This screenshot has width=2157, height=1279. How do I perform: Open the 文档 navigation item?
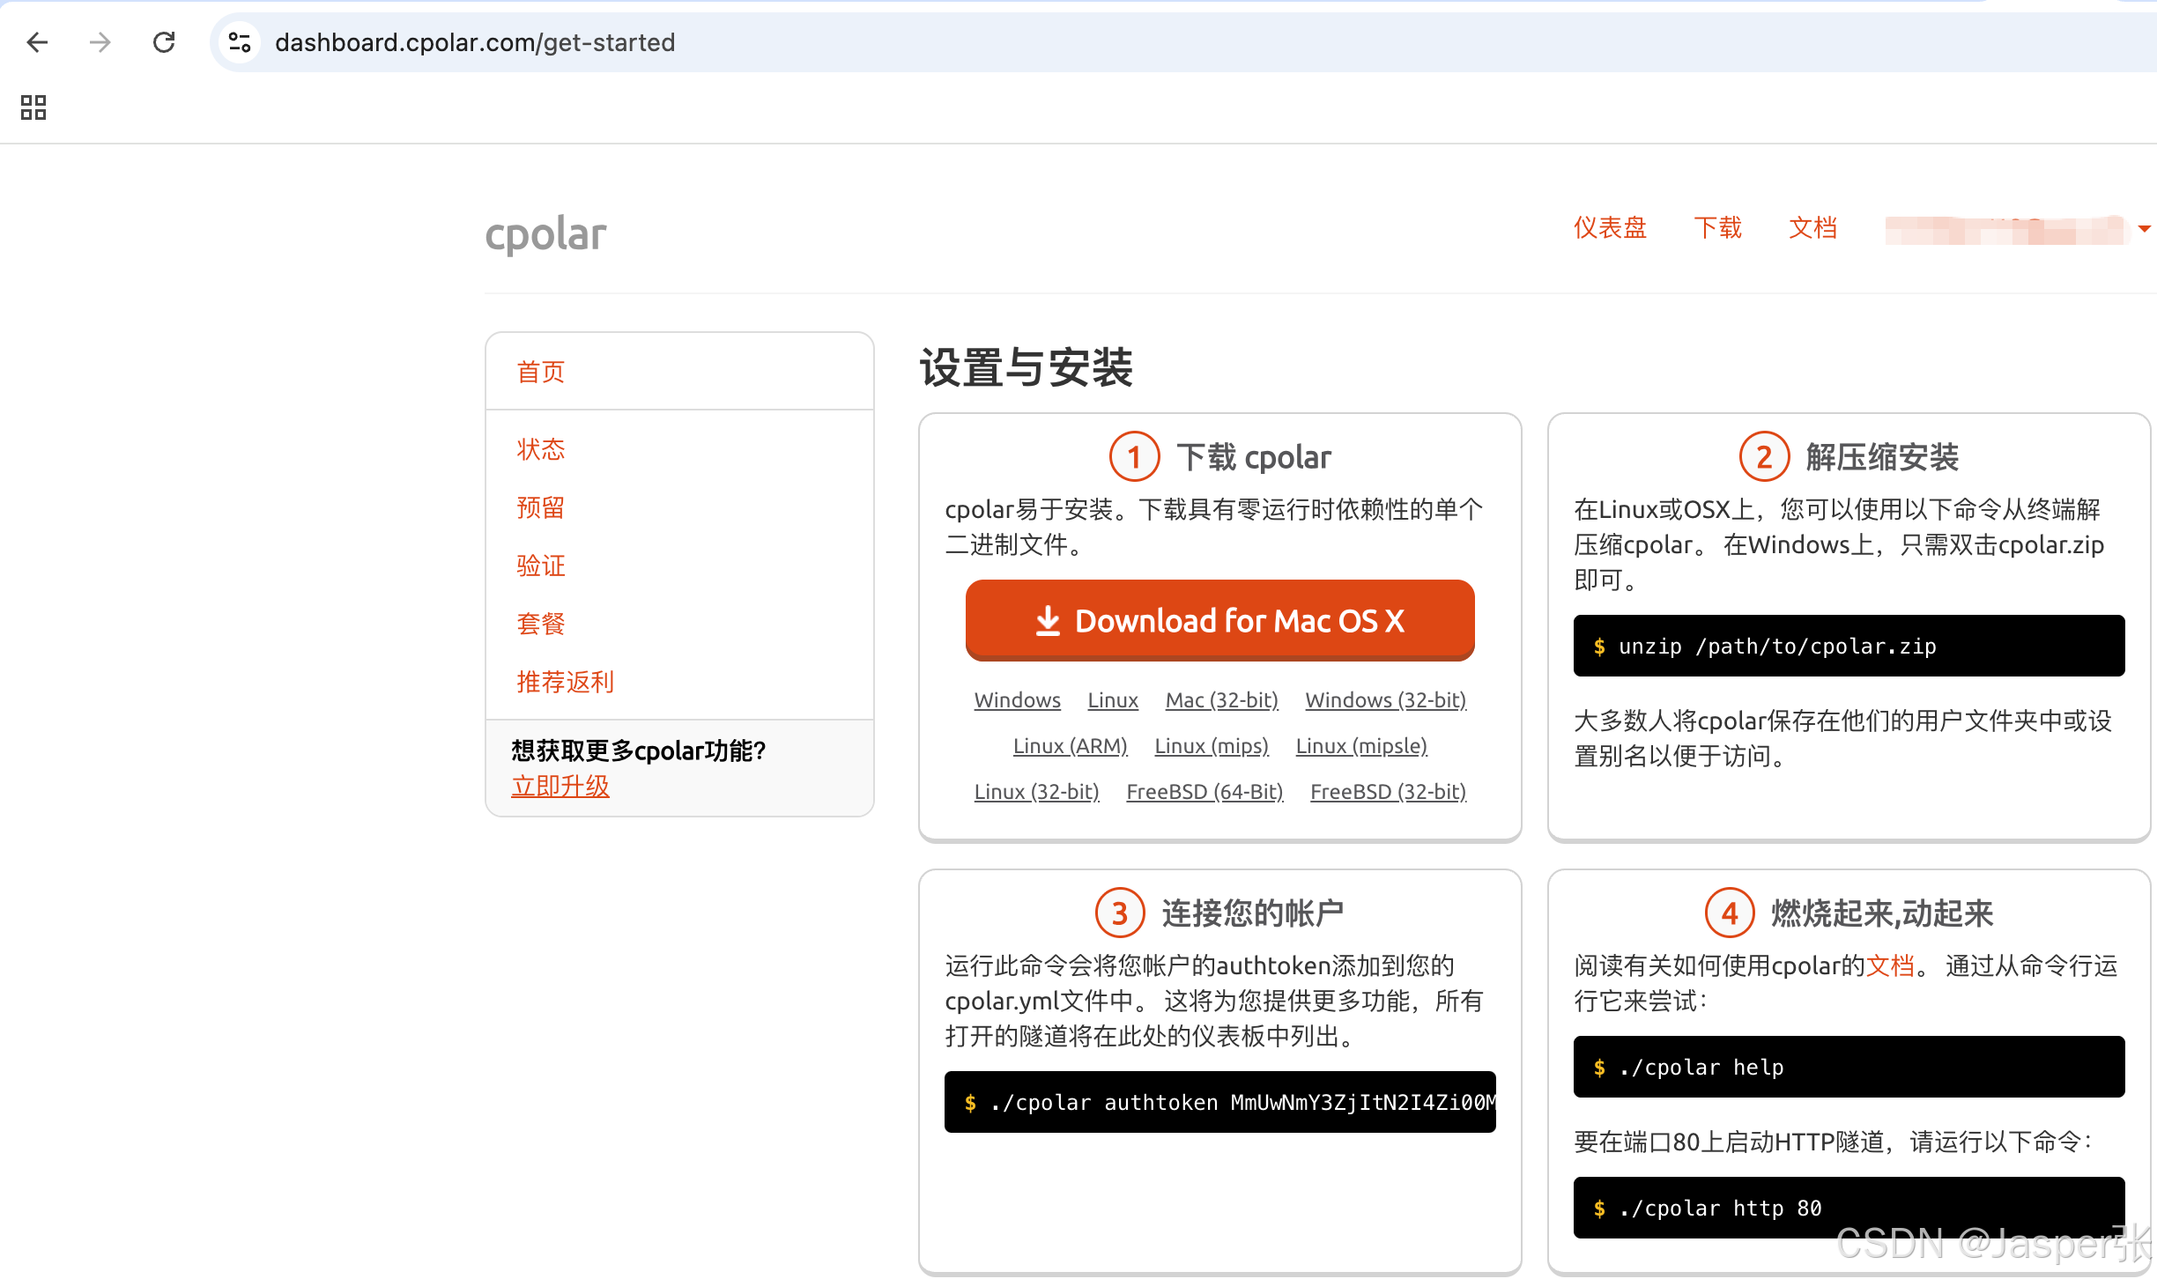[x=1812, y=228]
